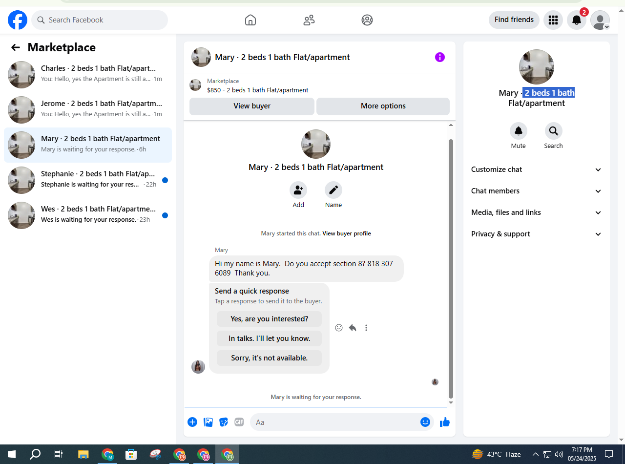
Task: Click the More options button
Action: [383, 106]
